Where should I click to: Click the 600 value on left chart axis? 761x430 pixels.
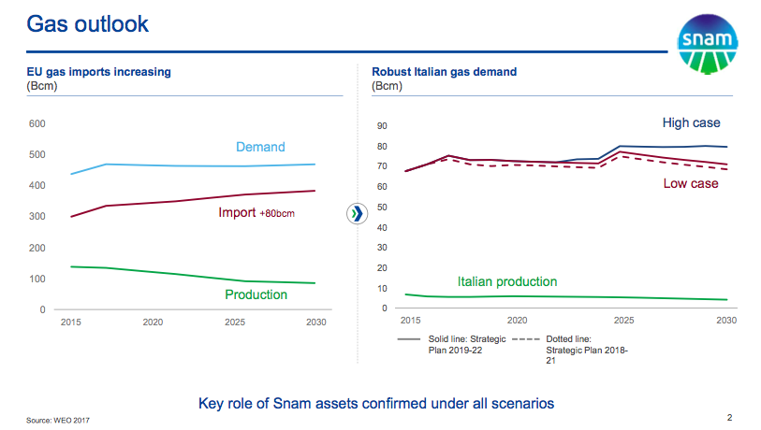point(37,123)
